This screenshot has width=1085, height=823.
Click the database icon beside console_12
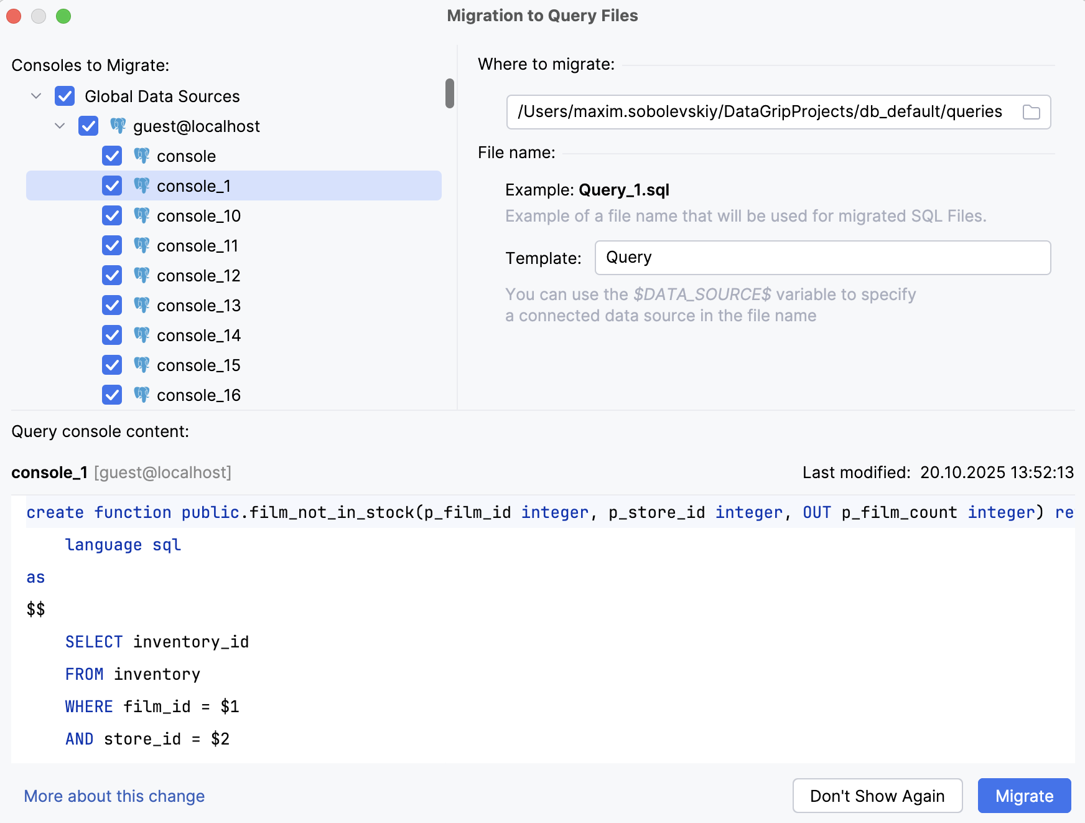(142, 276)
